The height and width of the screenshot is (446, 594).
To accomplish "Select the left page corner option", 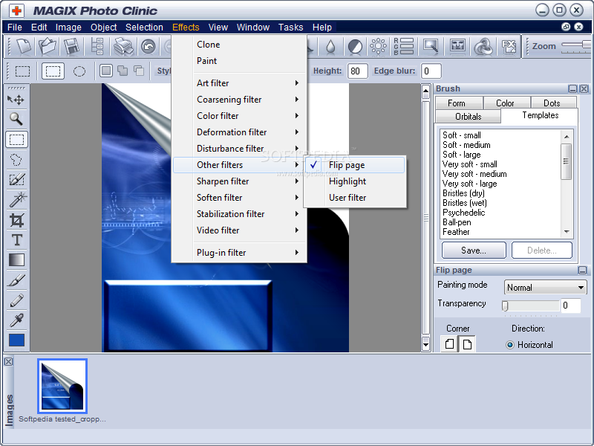I will [450, 344].
